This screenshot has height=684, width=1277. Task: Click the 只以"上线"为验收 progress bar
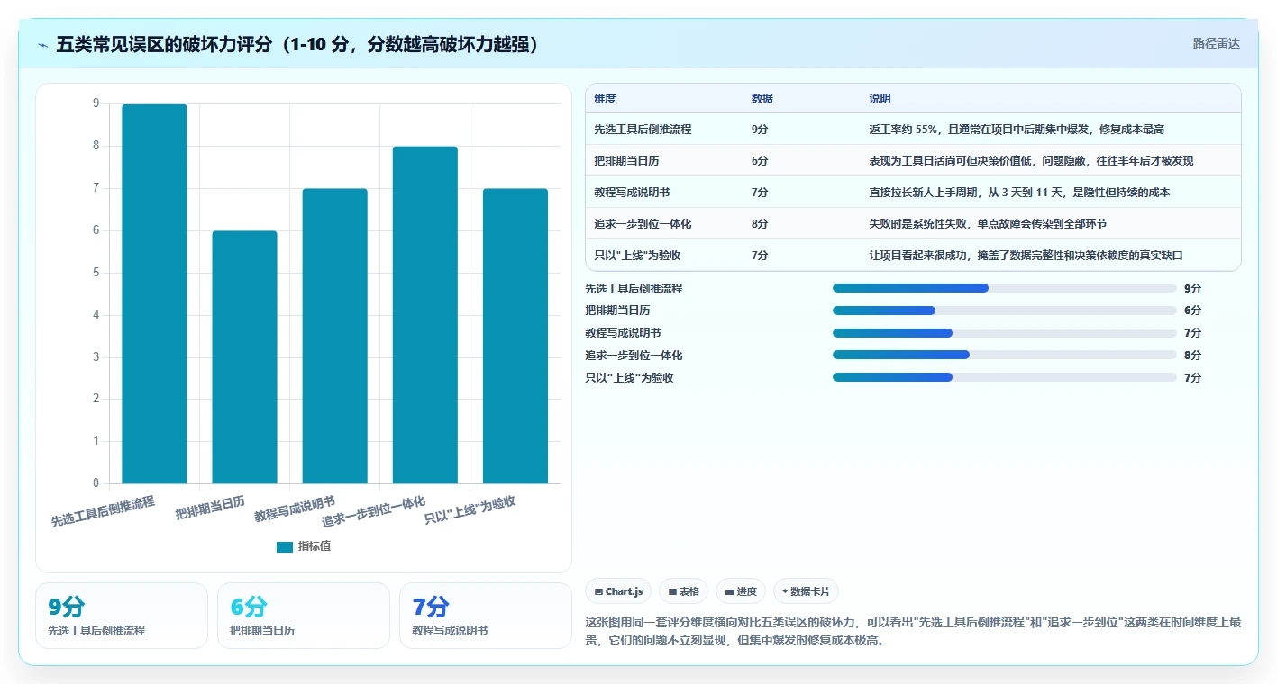[x=1005, y=377]
